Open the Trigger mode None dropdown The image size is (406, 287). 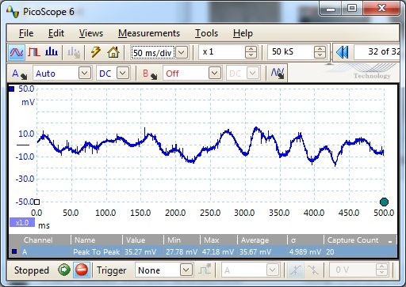[x=186, y=270]
